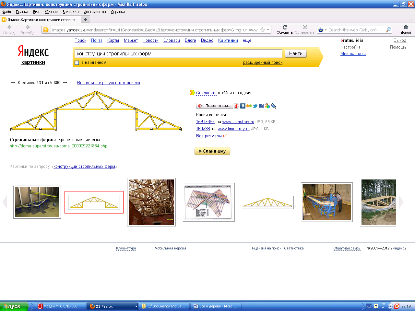415x311 pixels.
Task: Open the 'ещё' services menu
Action: pyautogui.click(x=247, y=40)
